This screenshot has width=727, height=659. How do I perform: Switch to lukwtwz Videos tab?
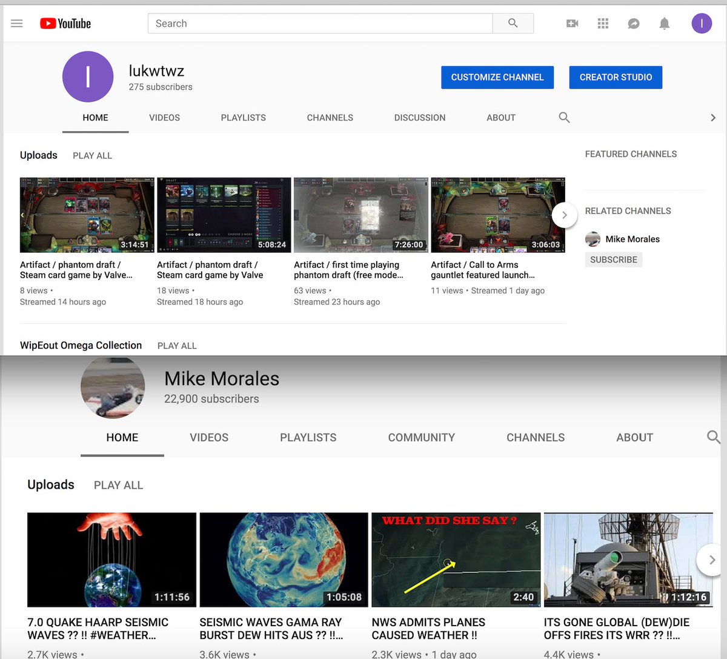pos(165,118)
